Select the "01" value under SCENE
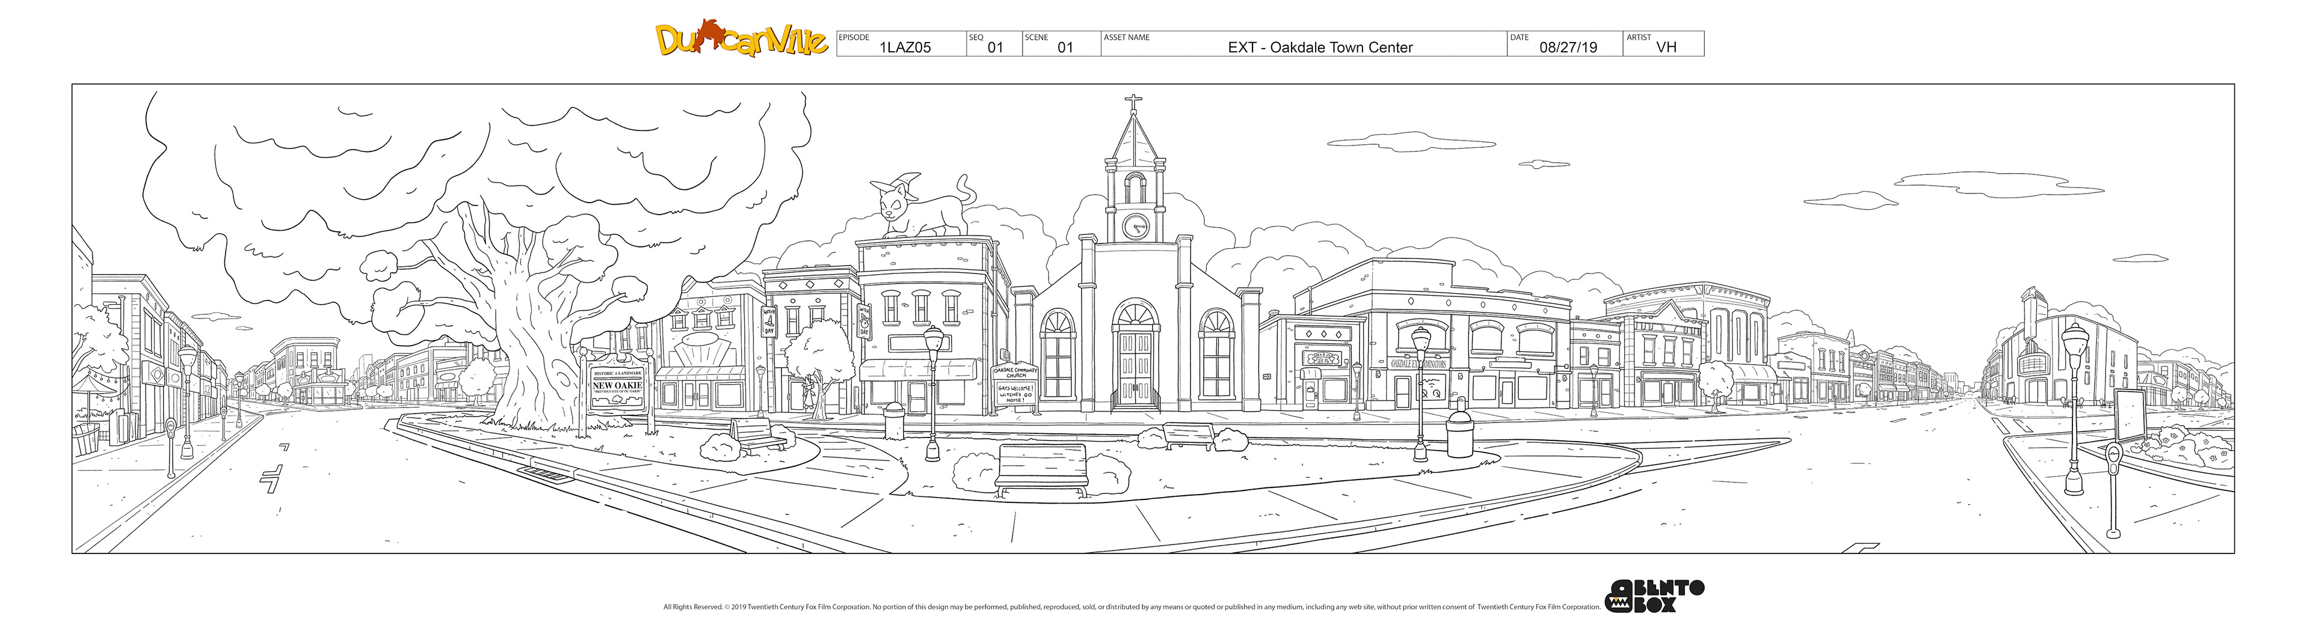This screenshot has width=2310, height=634. [x=1065, y=47]
